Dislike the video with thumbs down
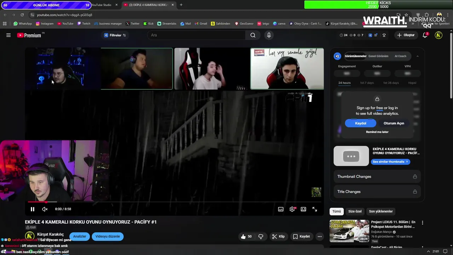 pyautogui.click(x=261, y=237)
